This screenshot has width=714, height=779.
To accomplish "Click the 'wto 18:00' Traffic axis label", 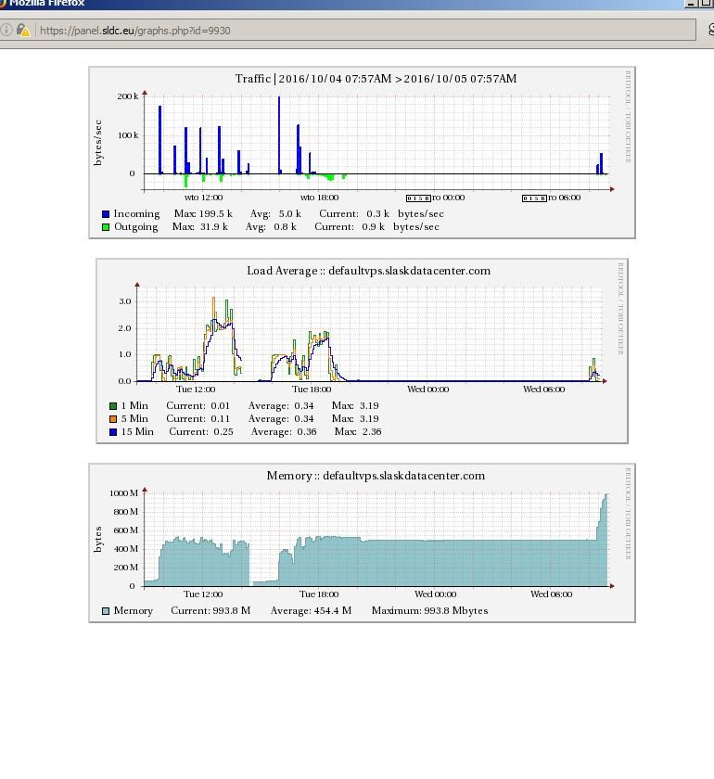I will coord(320,198).
